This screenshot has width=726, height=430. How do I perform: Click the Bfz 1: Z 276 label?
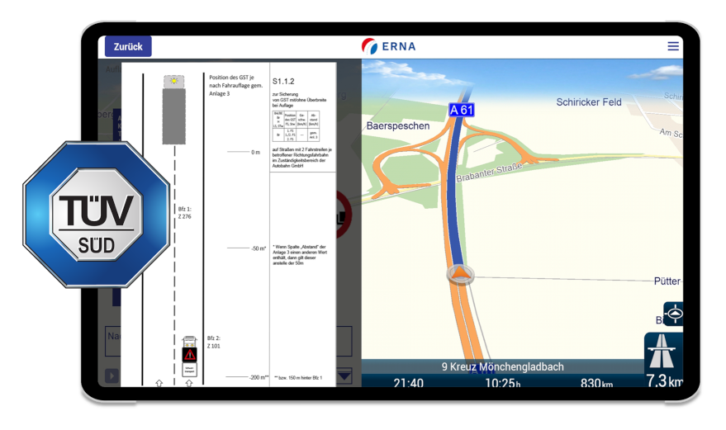click(185, 212)
